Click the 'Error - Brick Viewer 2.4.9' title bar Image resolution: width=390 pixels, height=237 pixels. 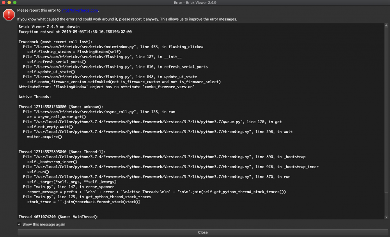(x=195, y=2)
